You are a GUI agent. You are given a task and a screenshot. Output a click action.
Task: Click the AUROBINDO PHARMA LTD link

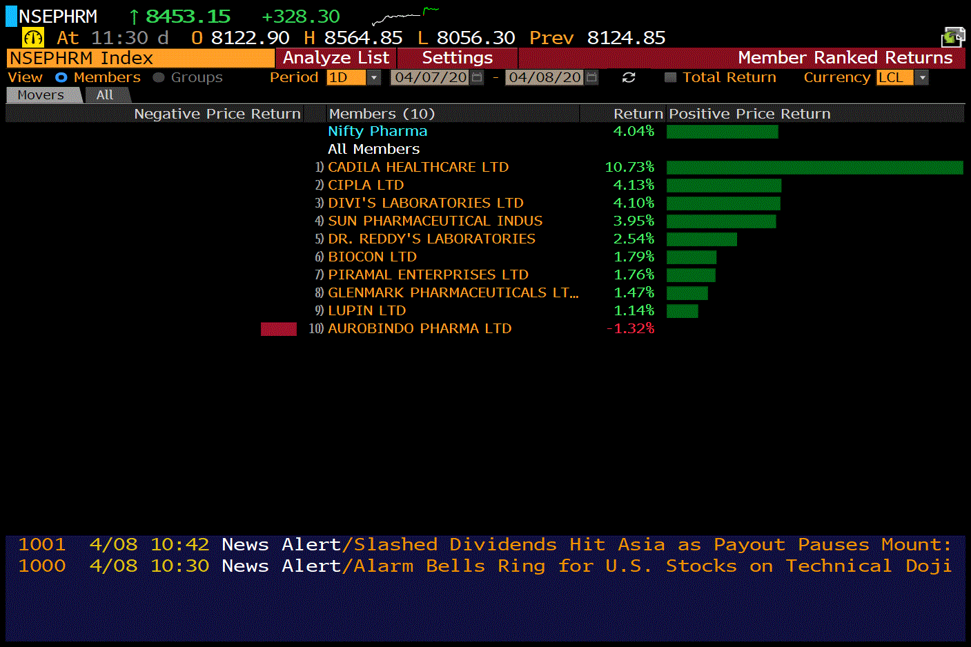click(419, 328)
